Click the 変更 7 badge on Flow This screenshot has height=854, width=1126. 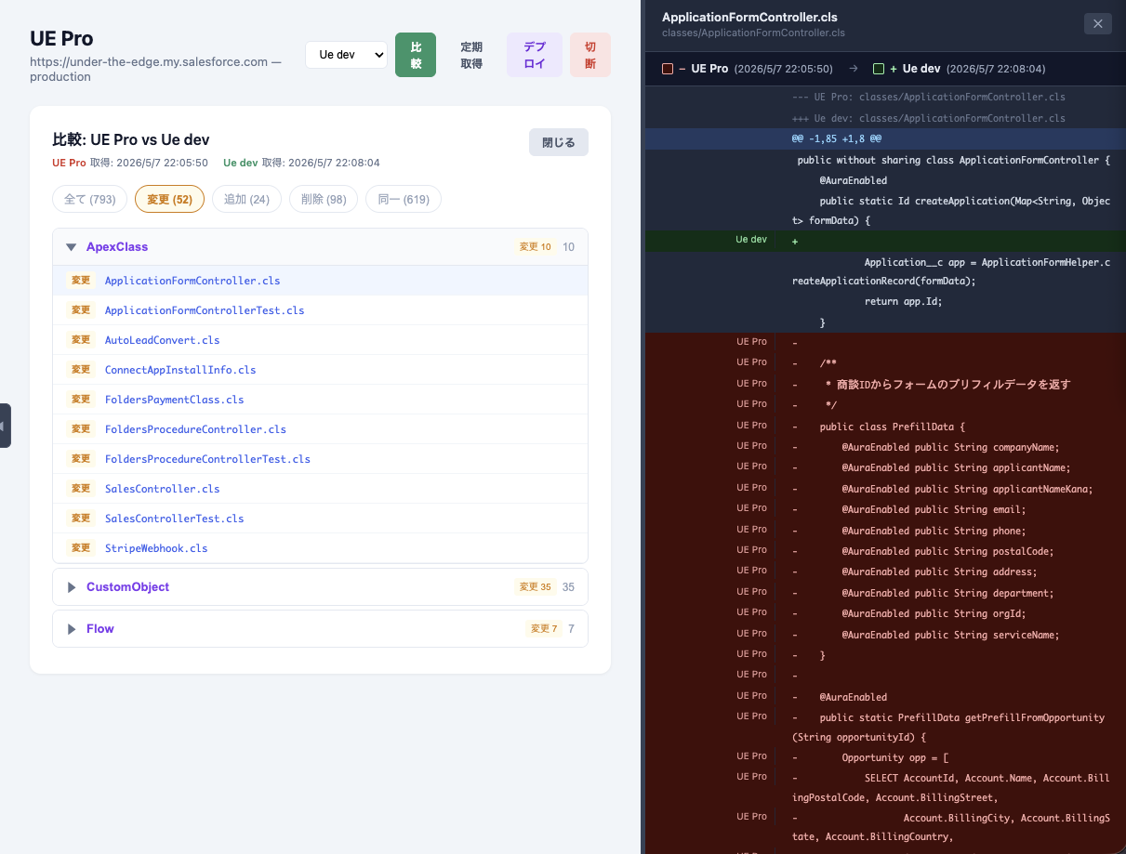544,629
